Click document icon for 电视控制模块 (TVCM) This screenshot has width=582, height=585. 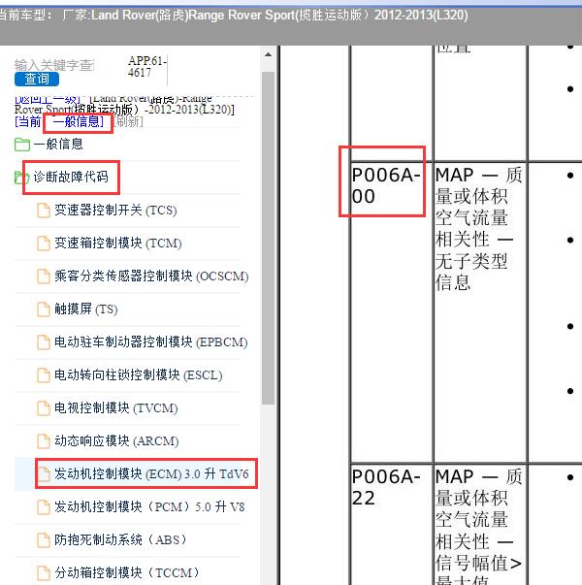pos(44,408)
